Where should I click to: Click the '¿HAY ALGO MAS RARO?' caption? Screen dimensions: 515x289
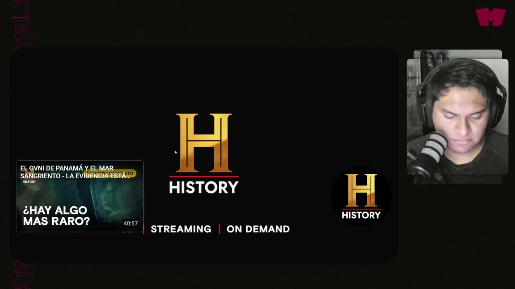pyautogui.click(x=56, y=216)
